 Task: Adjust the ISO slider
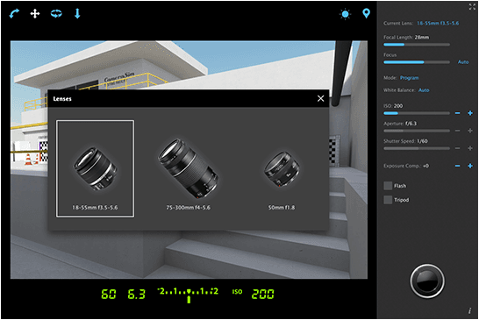(x=417, y=113)
